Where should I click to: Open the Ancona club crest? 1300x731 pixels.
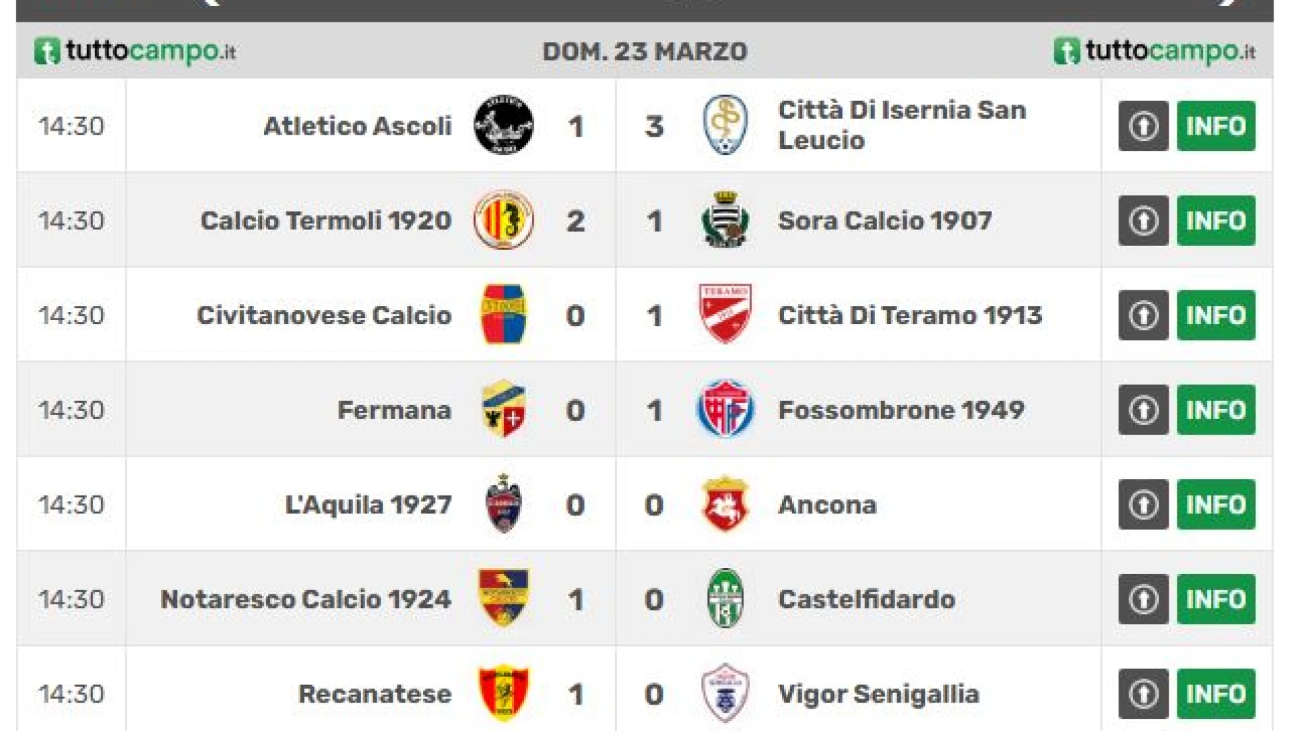pos(725,504)
